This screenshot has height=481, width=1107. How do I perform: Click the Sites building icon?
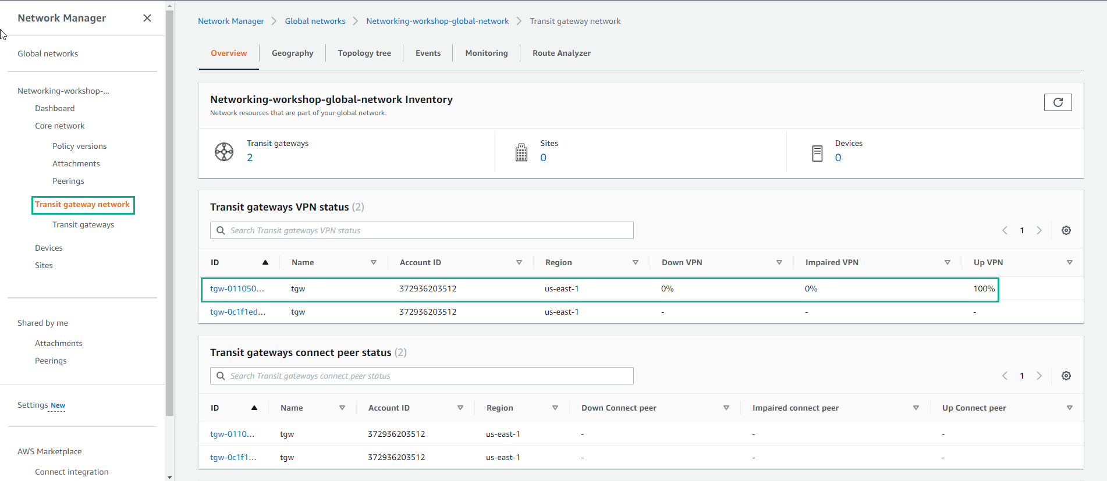click(x=521, y=152)
